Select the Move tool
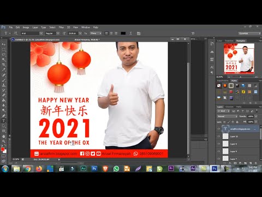Screen dimensions: 262x197 coord(4,44)
